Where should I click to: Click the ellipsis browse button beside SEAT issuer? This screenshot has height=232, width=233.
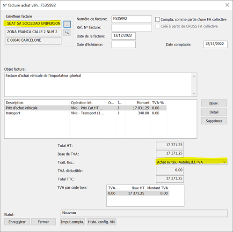(67, 24)
